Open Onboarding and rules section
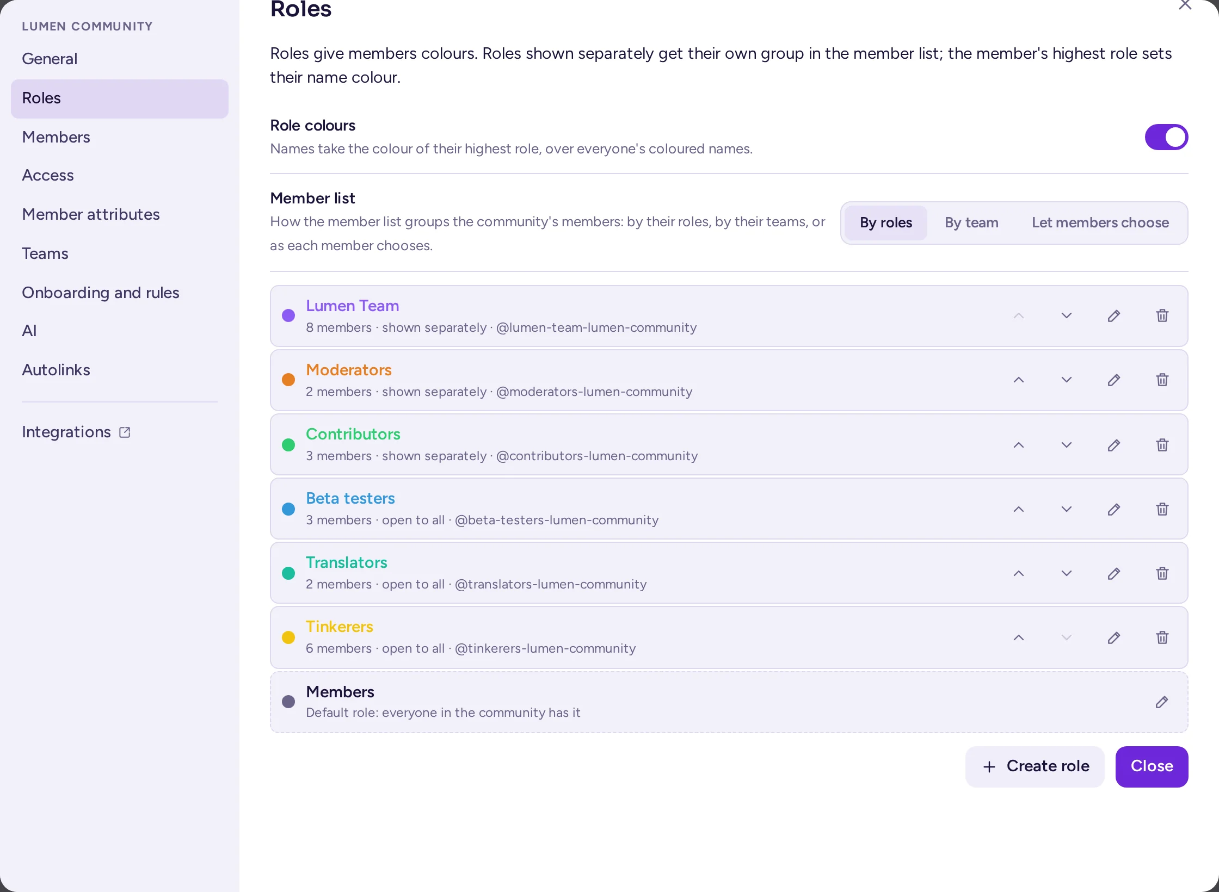The width and height of the screenshot is (1219, 892). pyautogui.click(x=120, y=293)
